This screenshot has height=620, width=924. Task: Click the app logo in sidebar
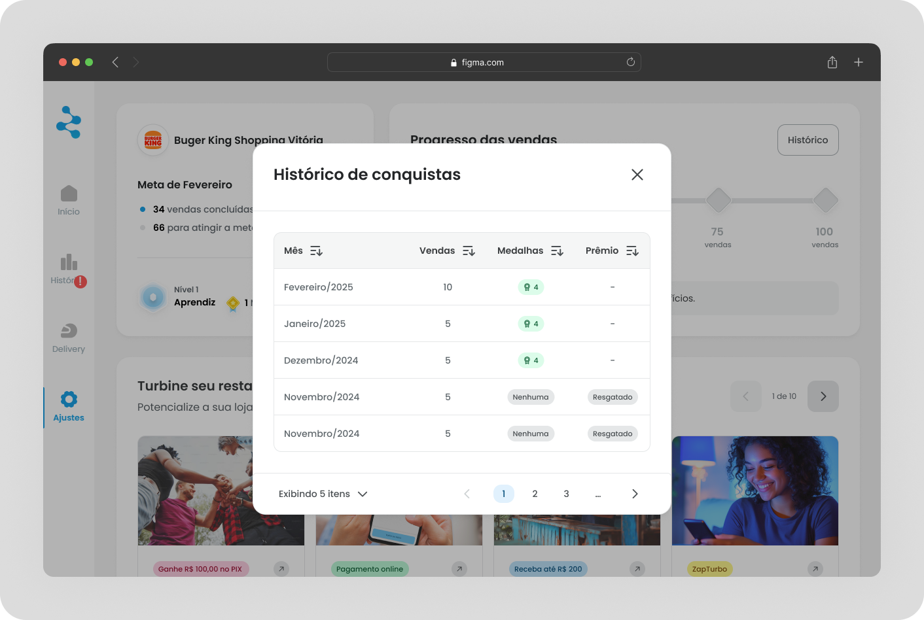coord(69,122)
